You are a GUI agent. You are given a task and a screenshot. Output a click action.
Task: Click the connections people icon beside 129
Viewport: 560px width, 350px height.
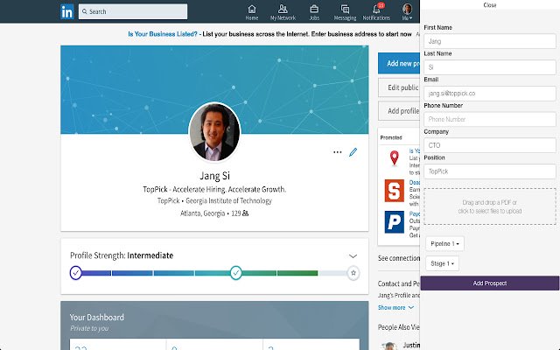click(x=245, y=213)
